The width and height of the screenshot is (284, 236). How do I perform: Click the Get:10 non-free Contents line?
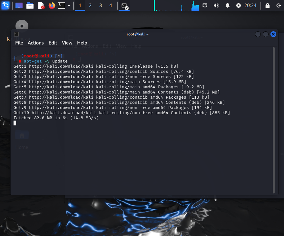coord(122,113)
